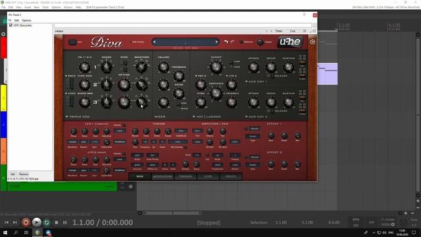Open Effect 2 Type dropdown
The height and width of the screenshot is (237, 421).
coord(253,165)
